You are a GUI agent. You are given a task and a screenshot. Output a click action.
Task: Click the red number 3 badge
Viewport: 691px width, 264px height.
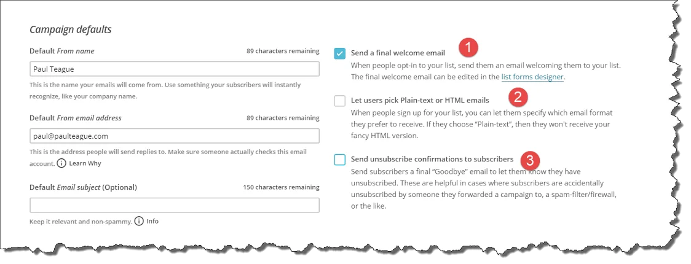click(x=530, y=160)
